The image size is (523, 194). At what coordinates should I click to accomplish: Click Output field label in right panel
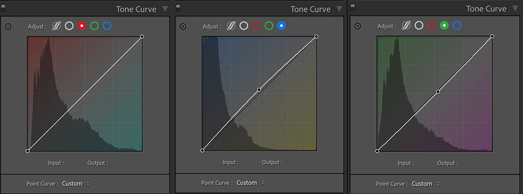447,163
